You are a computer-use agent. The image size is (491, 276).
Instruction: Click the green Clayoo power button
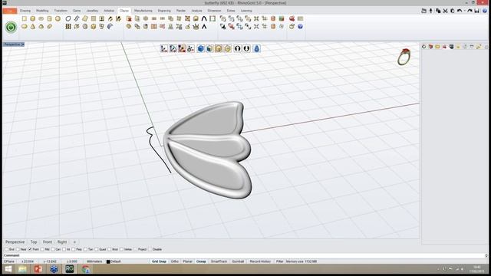[x=11, y=28]
